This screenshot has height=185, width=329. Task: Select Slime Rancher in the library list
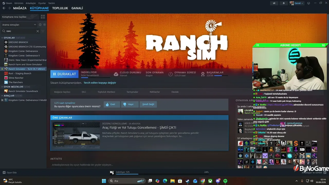[x=16, y=78]
